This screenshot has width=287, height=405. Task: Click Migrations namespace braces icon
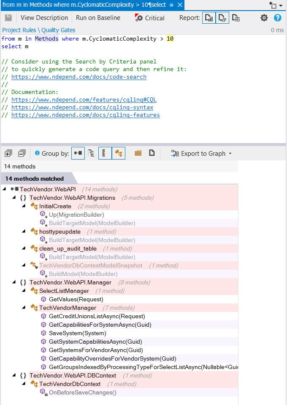click(x=23, y=198)
